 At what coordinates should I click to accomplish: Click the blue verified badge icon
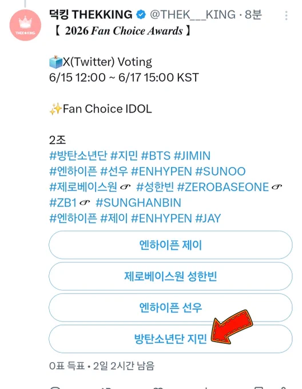click(x=141, y=15)
